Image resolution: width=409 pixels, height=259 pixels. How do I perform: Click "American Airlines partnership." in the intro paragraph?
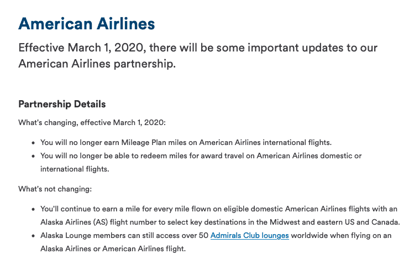(x=97, y=64)
